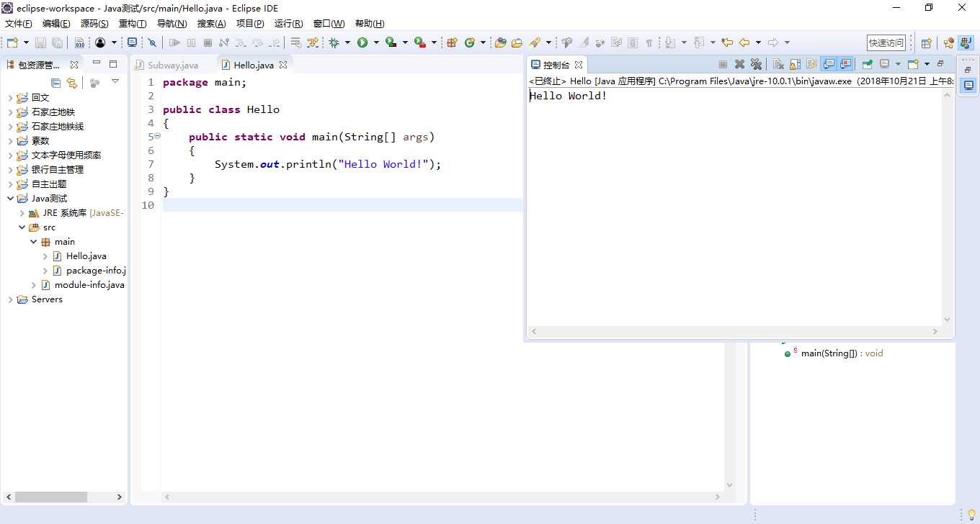
Task: Click Collapse All in package explorer
Action: [55, 83]
